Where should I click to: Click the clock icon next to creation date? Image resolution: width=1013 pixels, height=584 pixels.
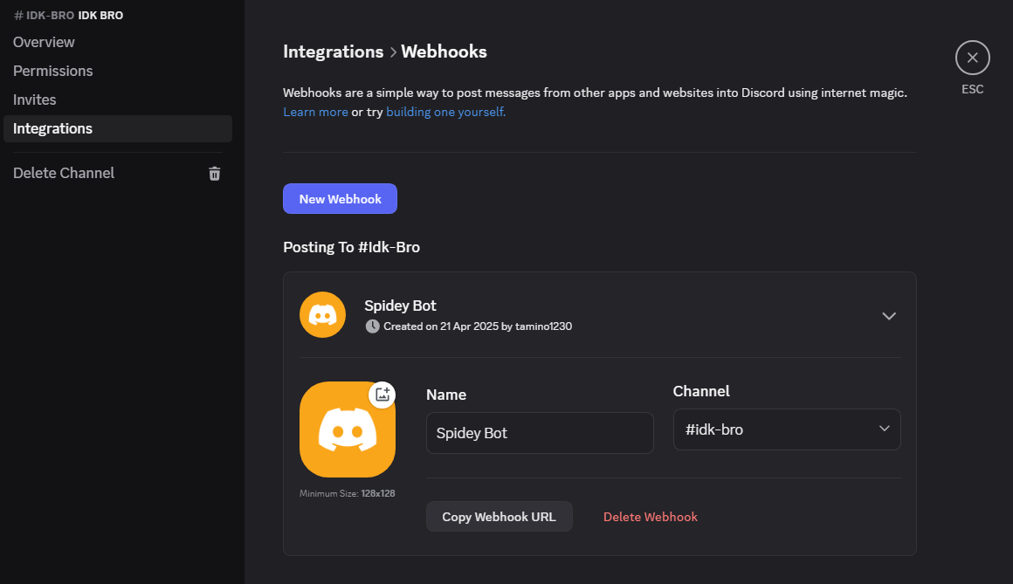pos(372,326)
